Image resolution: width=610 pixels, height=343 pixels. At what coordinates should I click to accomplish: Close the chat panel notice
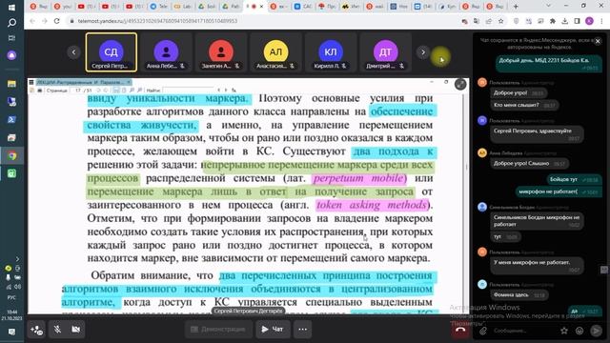click(598, 41)
